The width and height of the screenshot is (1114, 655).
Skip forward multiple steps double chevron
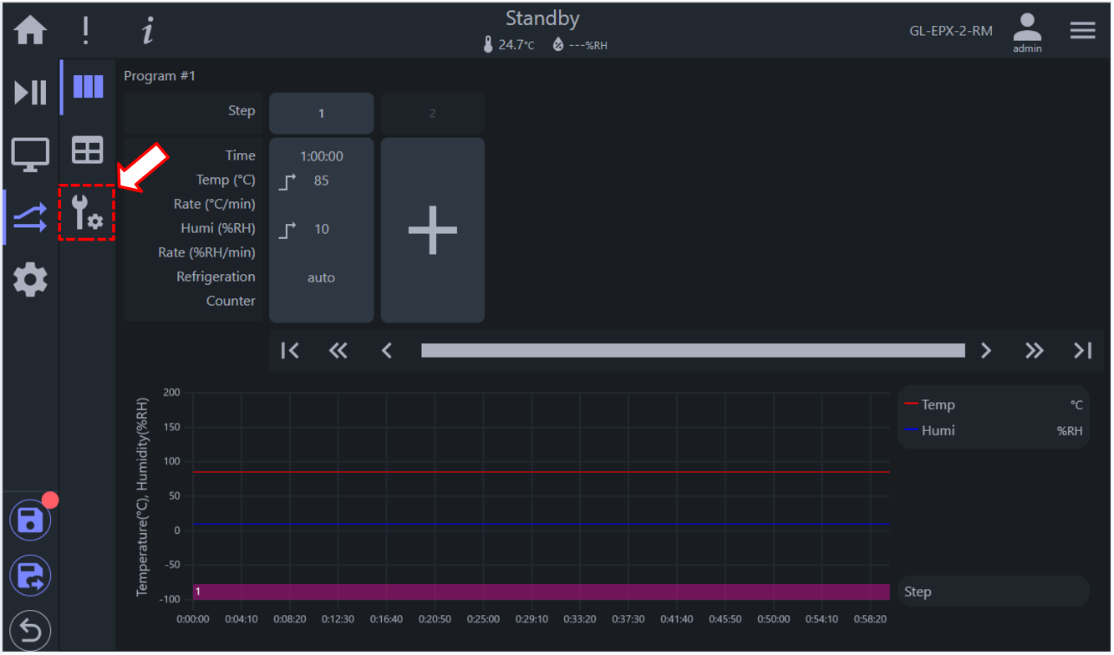[x=1035, y=350]
